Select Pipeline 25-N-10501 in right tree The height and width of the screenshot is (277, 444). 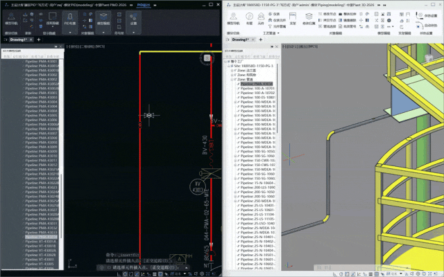point(257,255)
